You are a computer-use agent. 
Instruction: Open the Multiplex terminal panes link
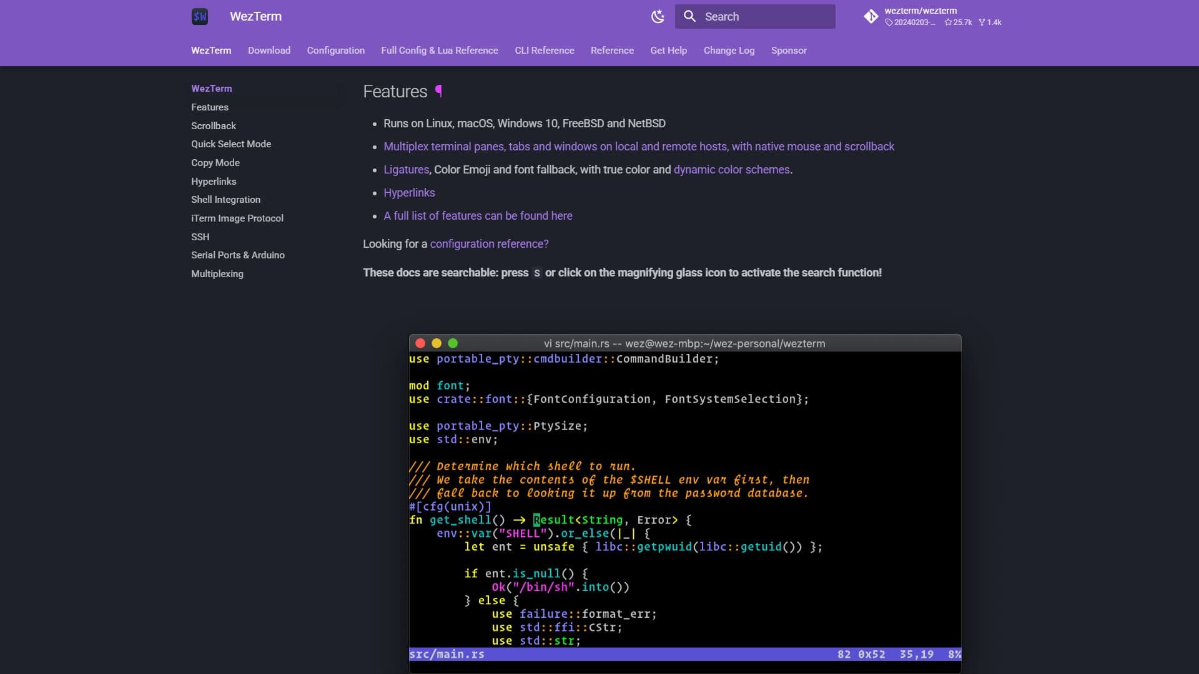(639, 147)
